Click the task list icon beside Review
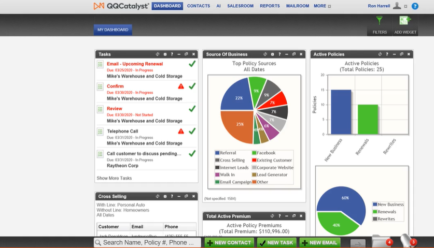 100,109
